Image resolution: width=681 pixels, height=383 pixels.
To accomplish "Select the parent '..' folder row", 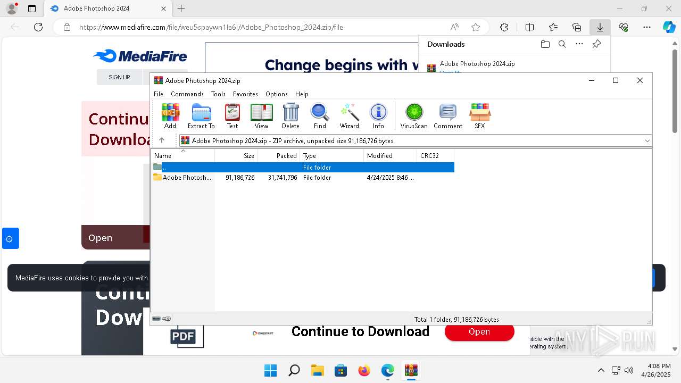I will click(x=303, y=167).
